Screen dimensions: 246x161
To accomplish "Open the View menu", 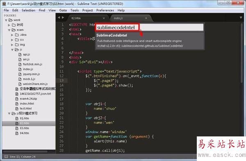I will [52, 10].
